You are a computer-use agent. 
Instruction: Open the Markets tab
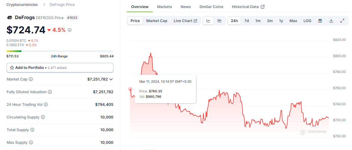[165, 7]
